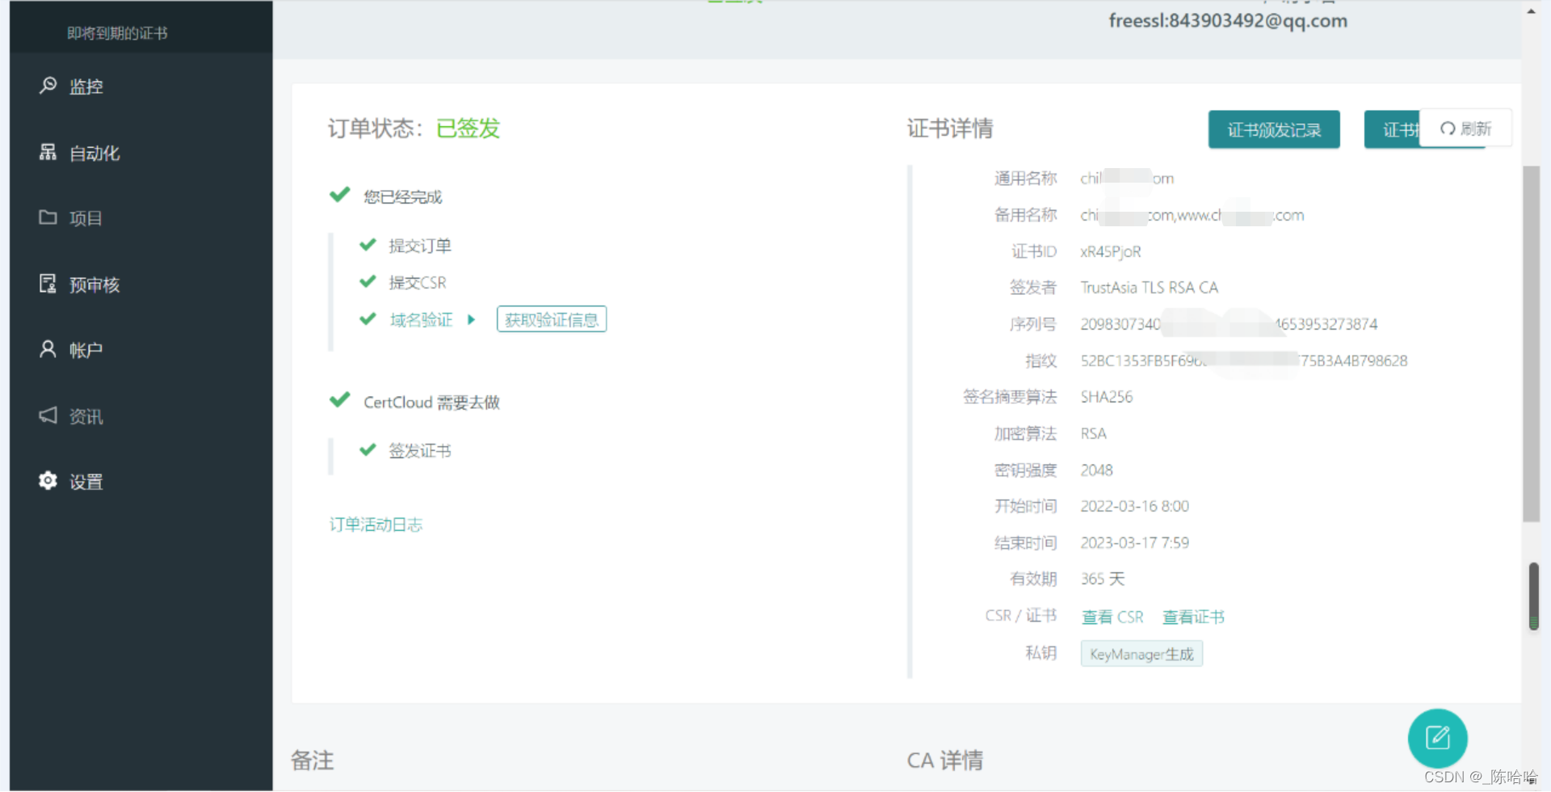Click the freessl email address at top
This screenshot has height=792, width=1551.
coord(1228,21)
